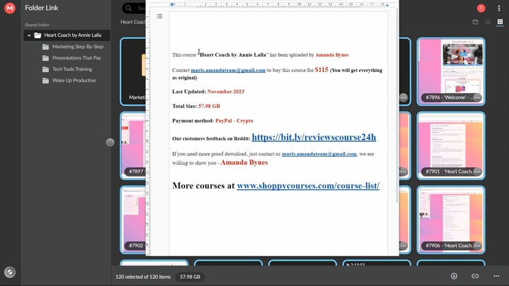Image resolution: width=509 pixels, height=286 pixels.
Task: Collapse the Heart Coach by Annie Lalla folder
Action: click(x=29, y=35)
